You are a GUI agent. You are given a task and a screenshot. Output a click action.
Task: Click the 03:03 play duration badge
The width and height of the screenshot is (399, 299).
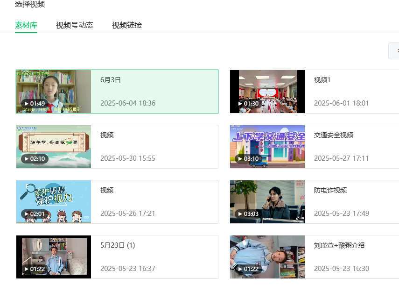tap(248, 214)
